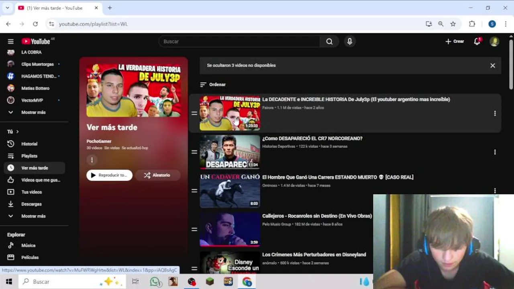Viewport: 514px width, 289px height.
Task: Grab drag handle of CR7 Norcoreano row
Action: (x=194, y=152)
